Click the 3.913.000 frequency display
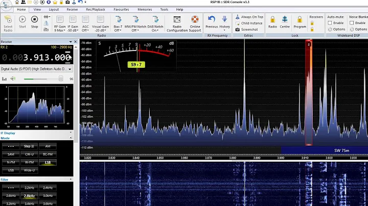 pos(47,57)
